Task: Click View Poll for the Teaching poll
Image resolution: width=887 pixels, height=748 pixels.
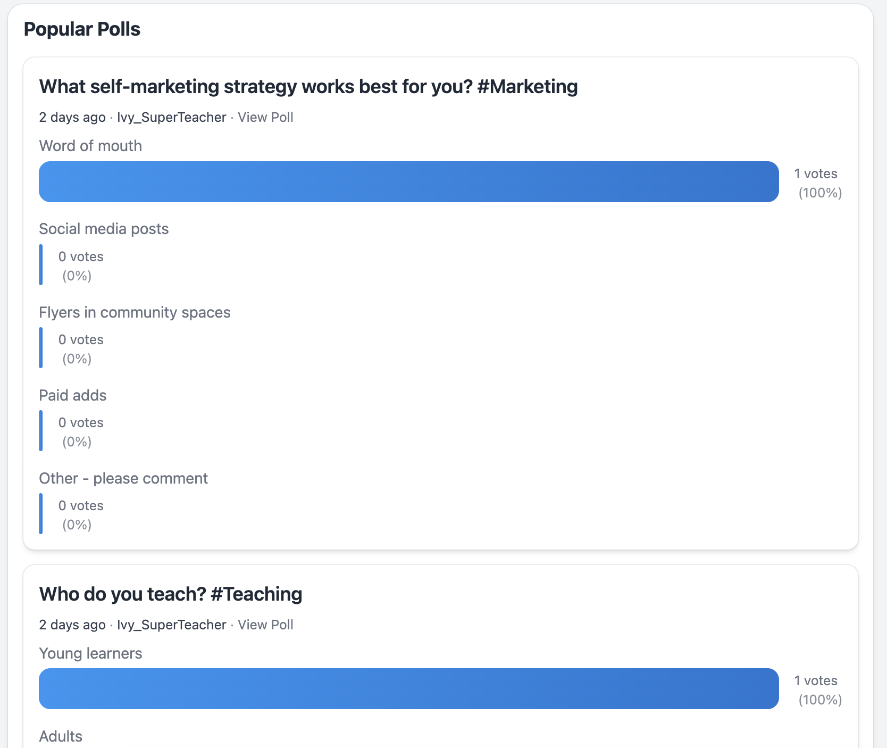Action: point(265,625)
